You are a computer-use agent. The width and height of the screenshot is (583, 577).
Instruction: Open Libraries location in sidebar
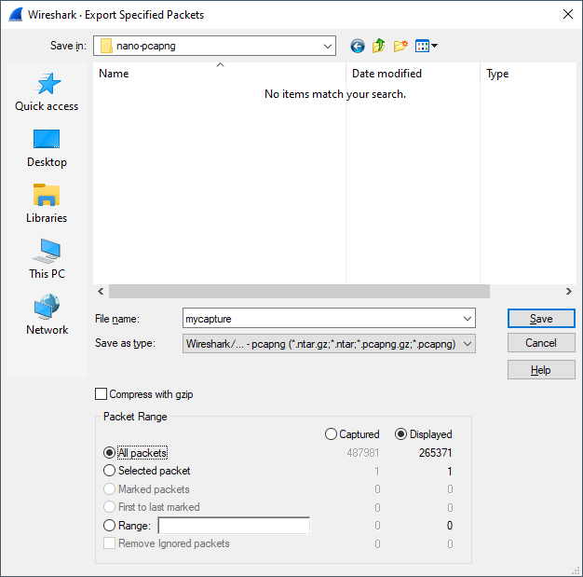(x=47, y=203)
